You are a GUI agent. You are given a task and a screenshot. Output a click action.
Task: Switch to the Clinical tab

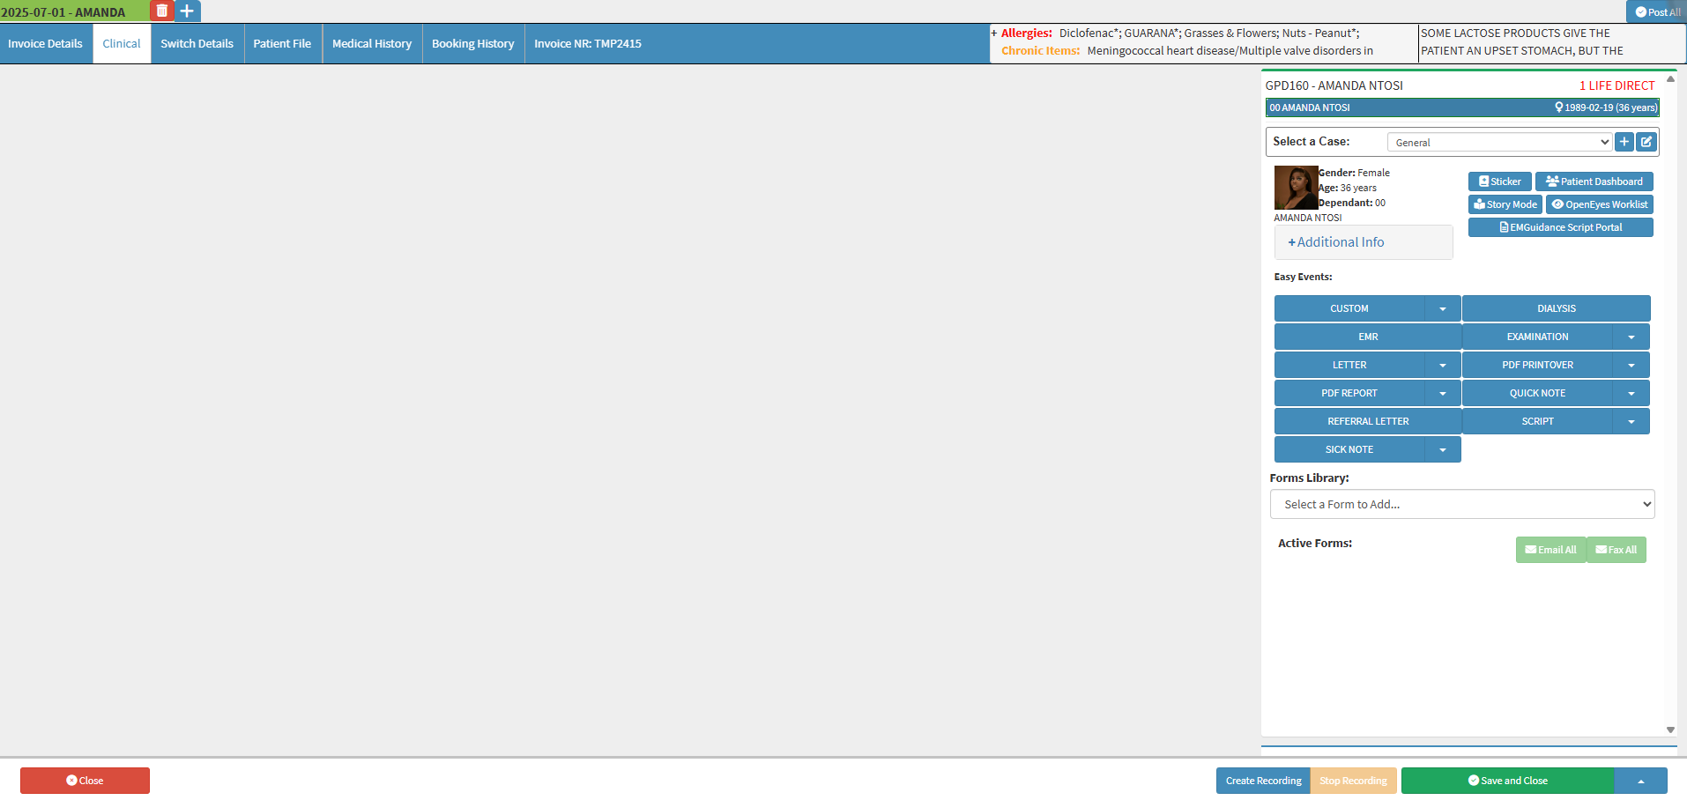pos(122,44)
